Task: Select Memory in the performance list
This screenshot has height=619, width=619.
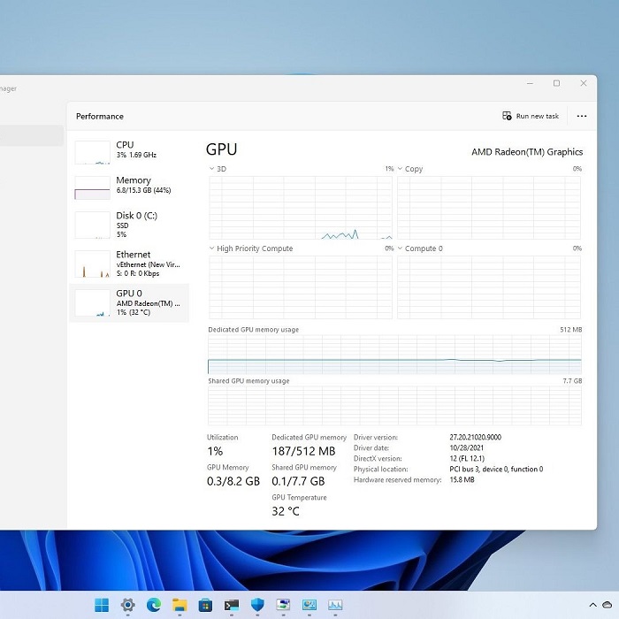Action: pos(129,187)
